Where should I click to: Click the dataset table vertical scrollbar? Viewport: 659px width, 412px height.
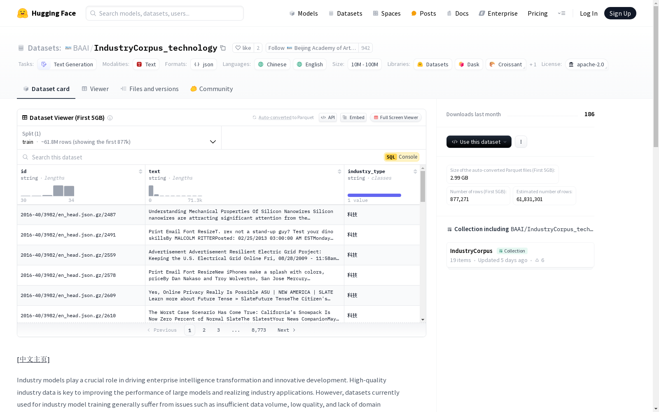(x=423, y=187)
